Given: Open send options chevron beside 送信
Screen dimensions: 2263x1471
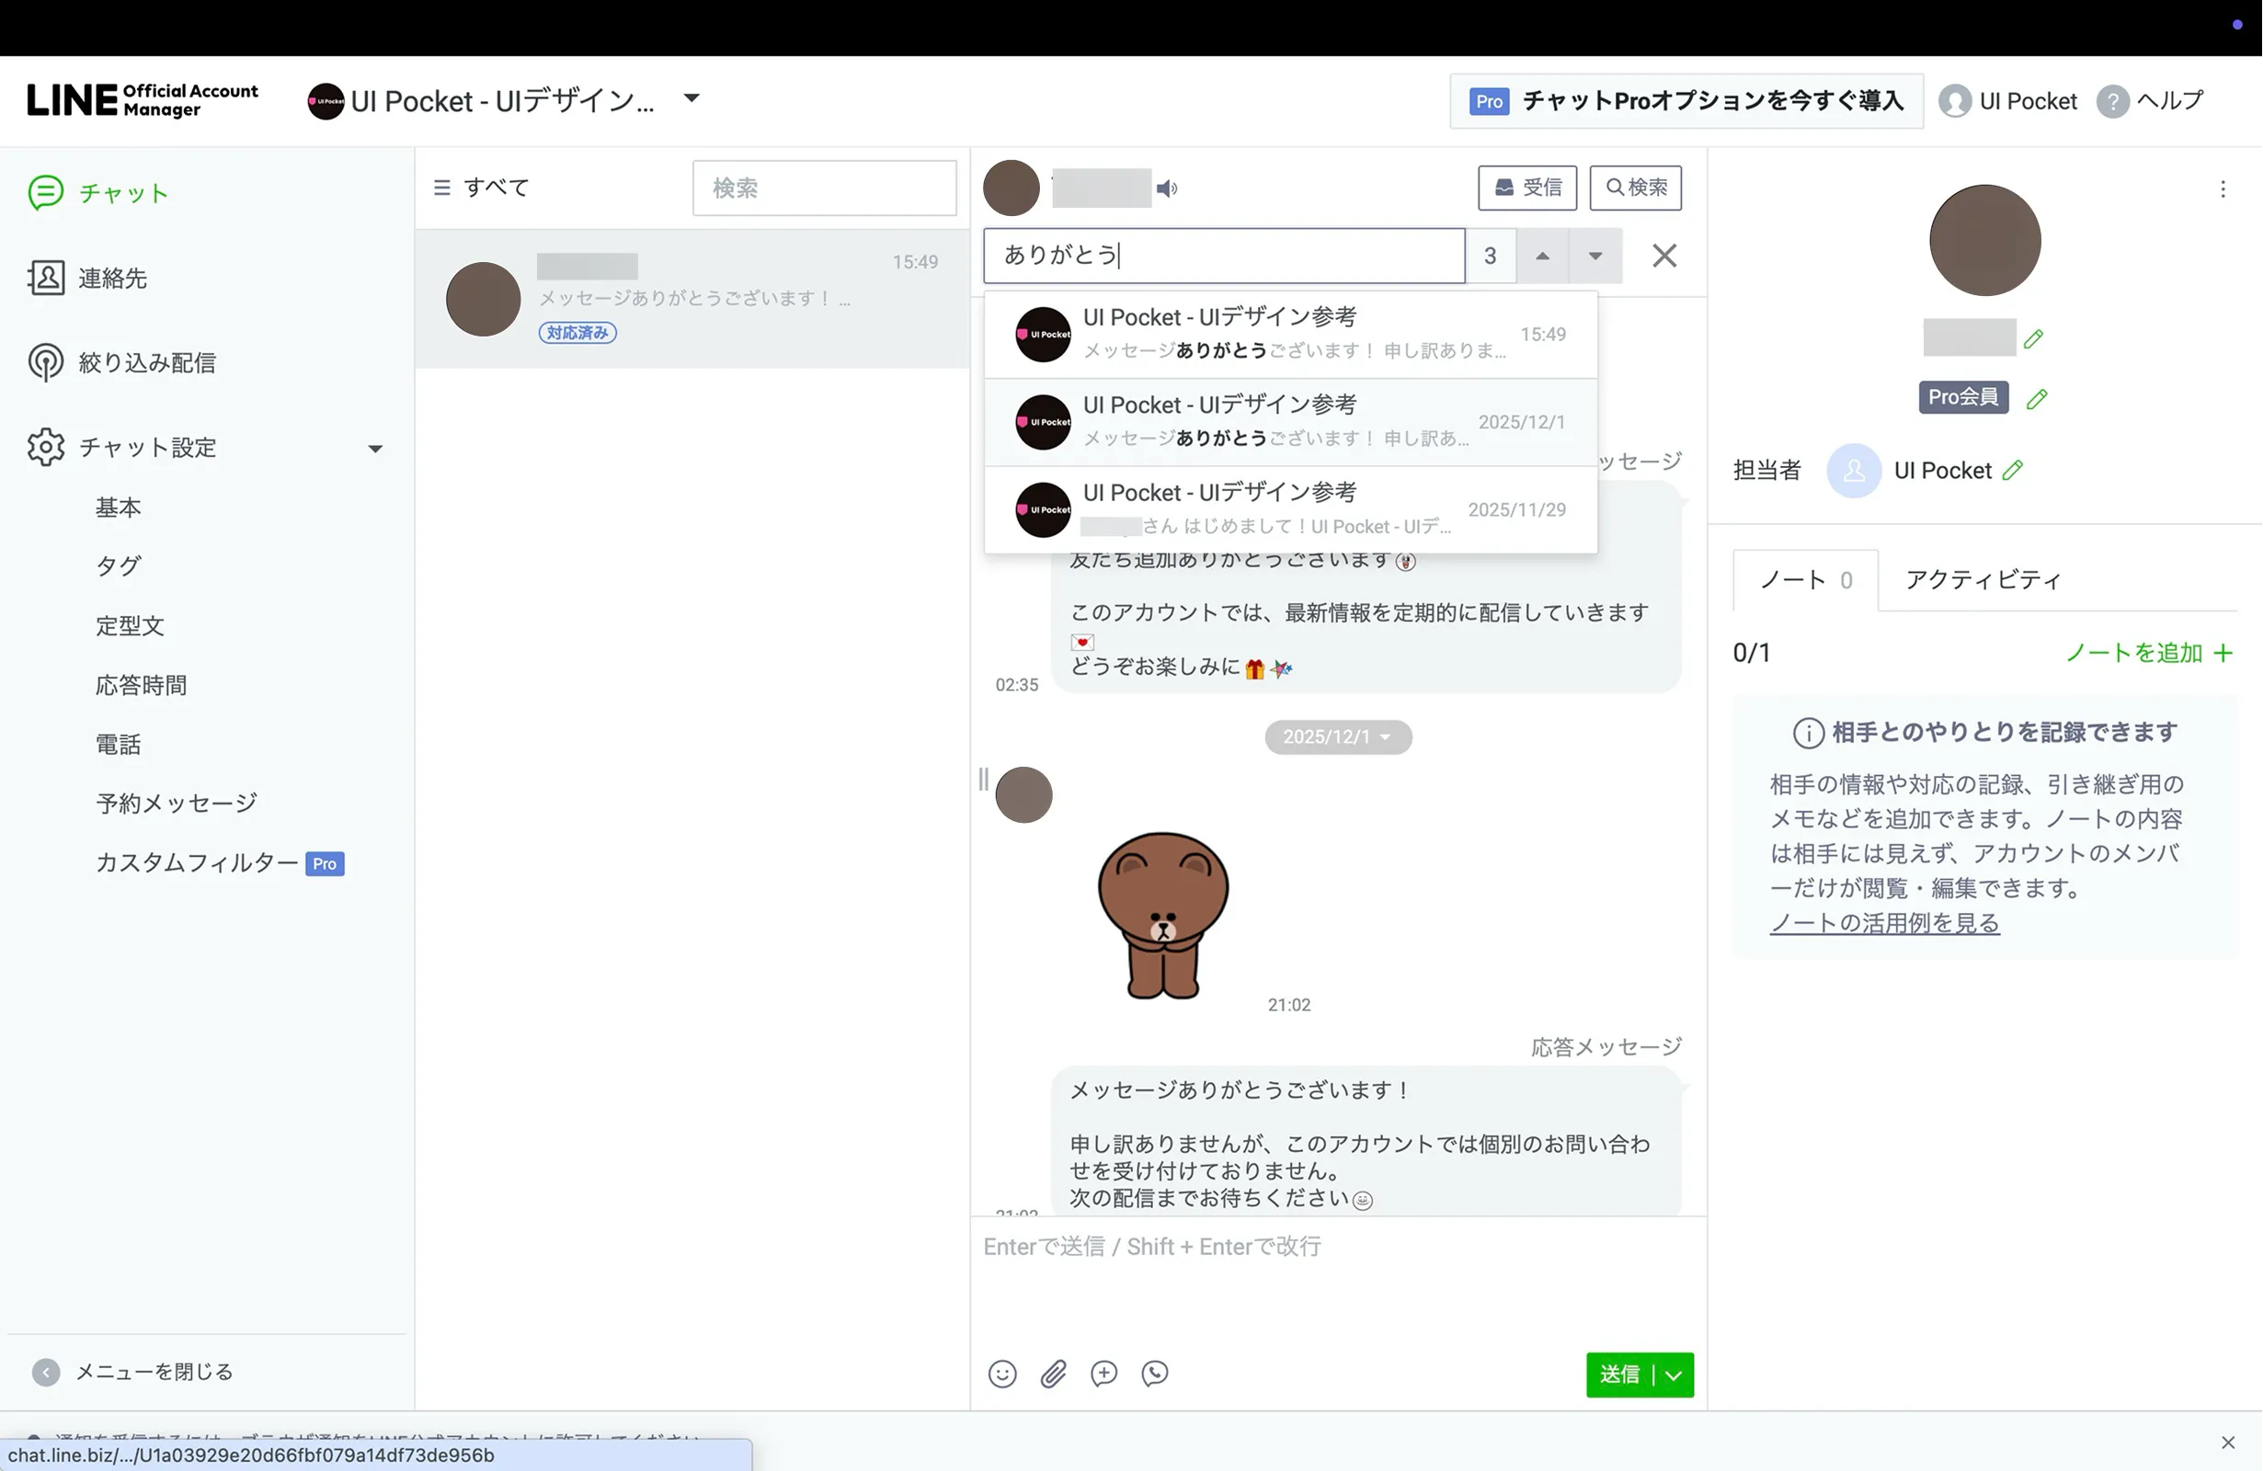Looking at the screenshot, I should (x=1675, y=1375).
